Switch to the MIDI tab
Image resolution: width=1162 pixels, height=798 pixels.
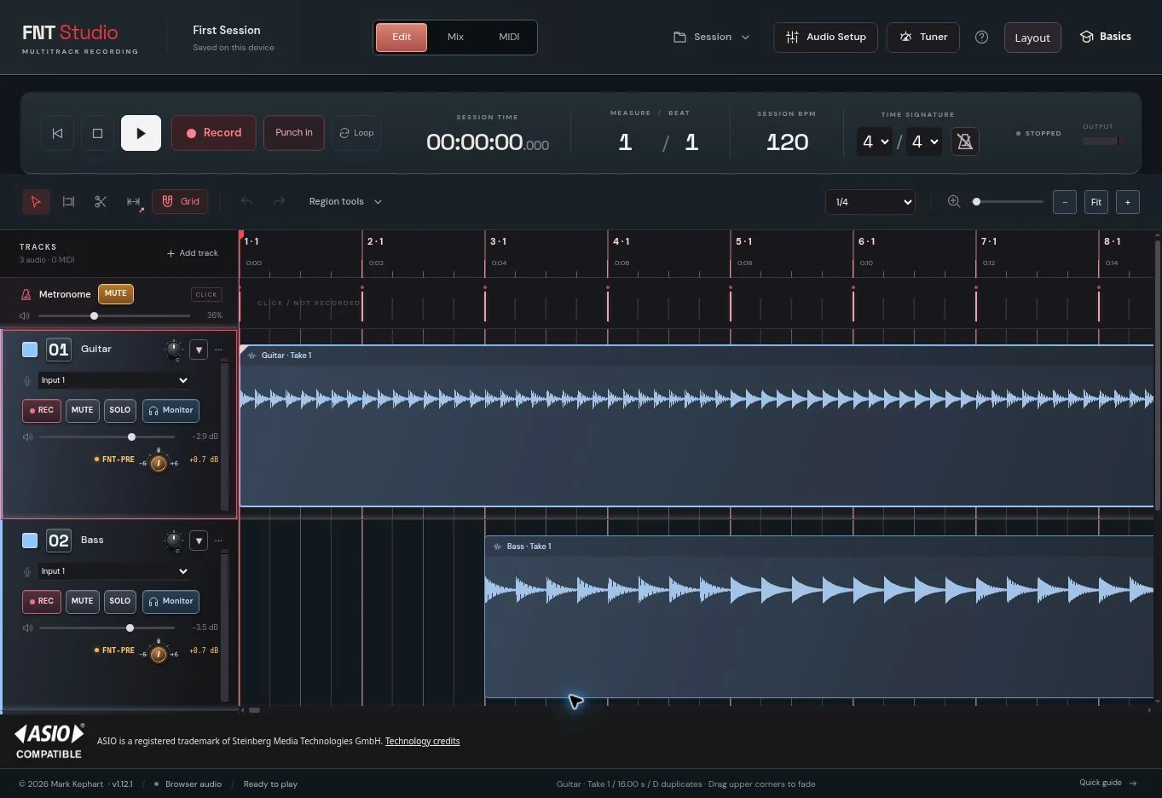509,38
